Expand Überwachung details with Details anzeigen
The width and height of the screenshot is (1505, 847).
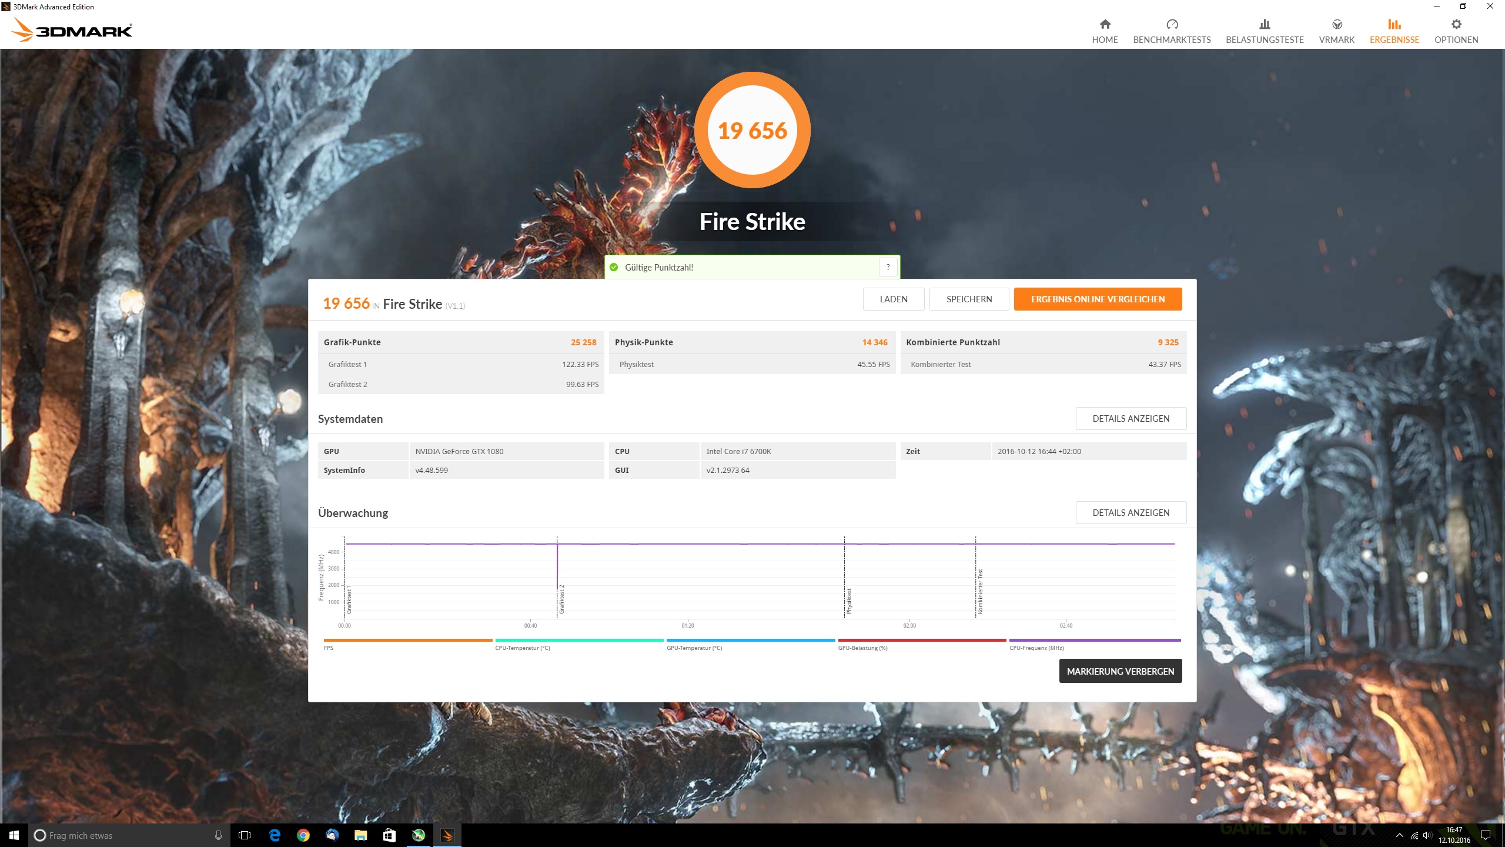pos(1131,513)
